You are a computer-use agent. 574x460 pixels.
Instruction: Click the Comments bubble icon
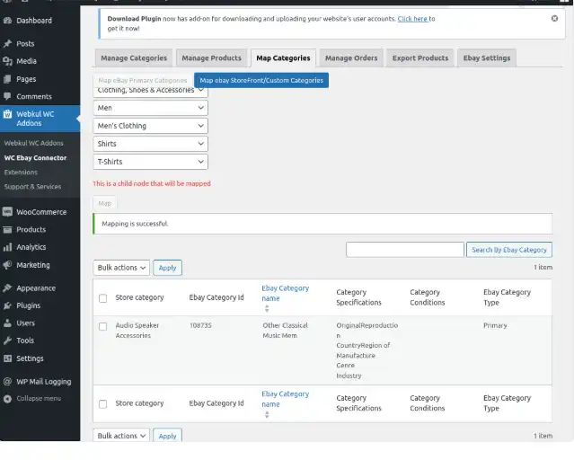point(8,96)
